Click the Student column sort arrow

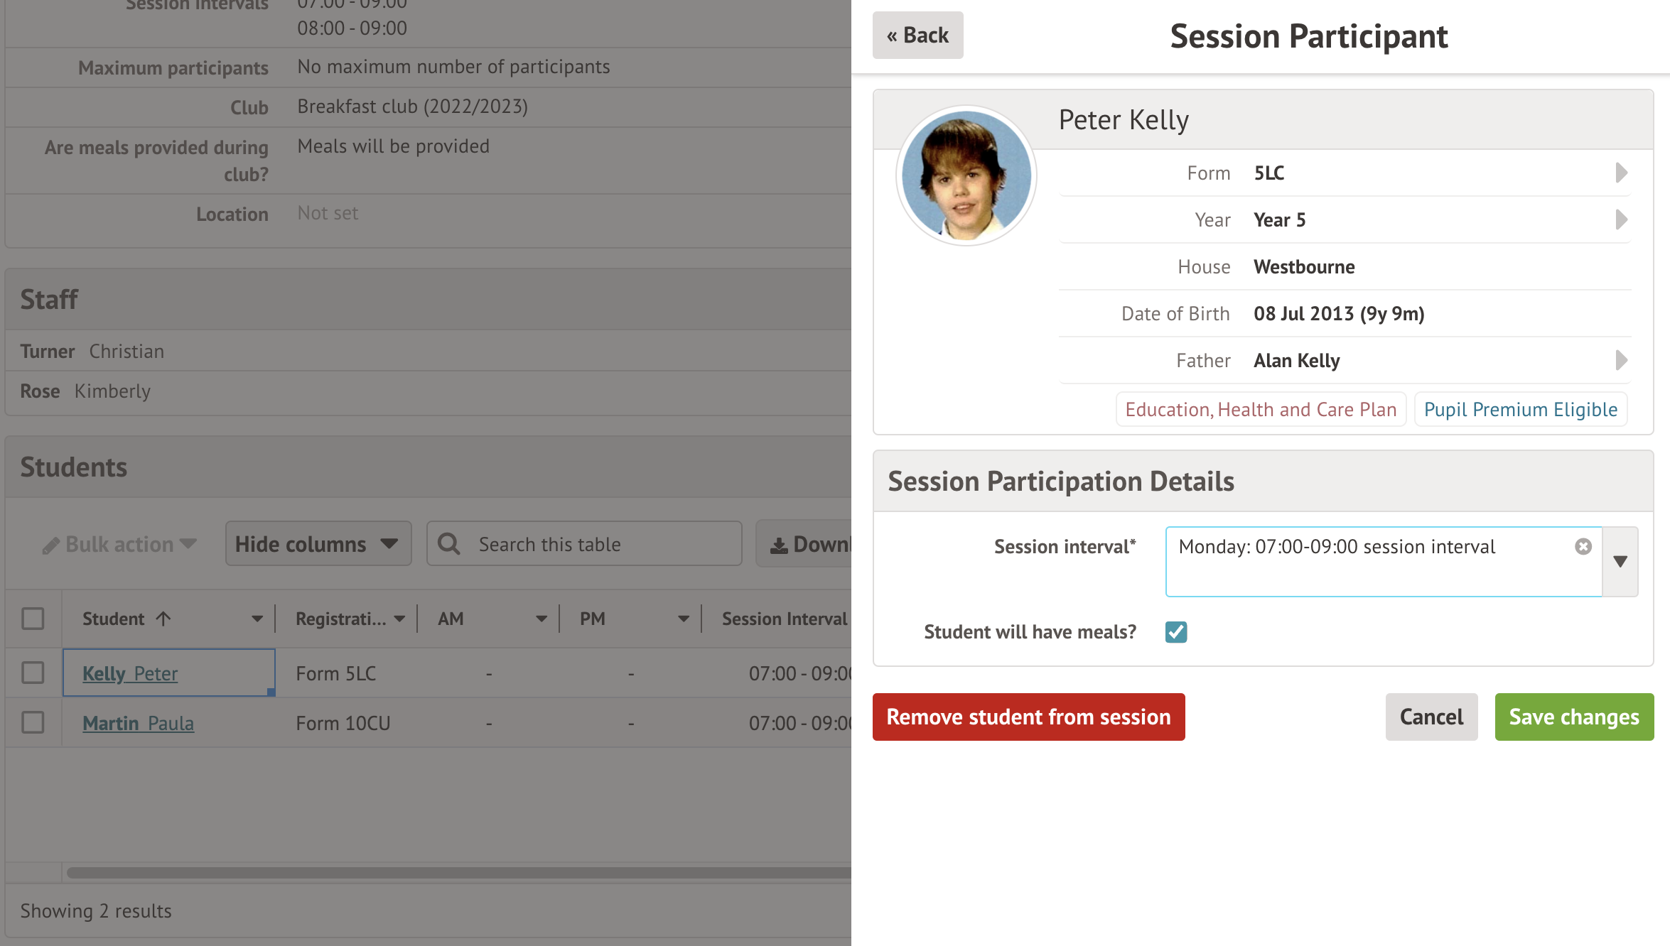pos(163,619)
